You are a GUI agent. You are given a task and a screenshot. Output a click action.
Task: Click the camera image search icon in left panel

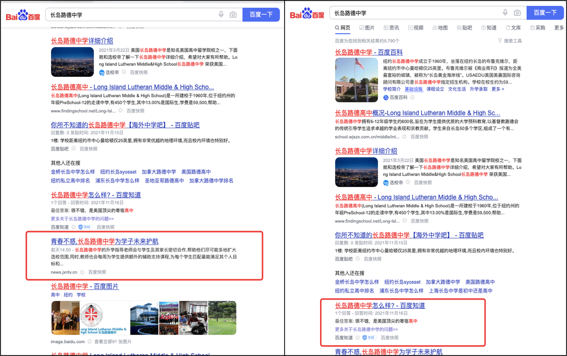pos(233,15)
